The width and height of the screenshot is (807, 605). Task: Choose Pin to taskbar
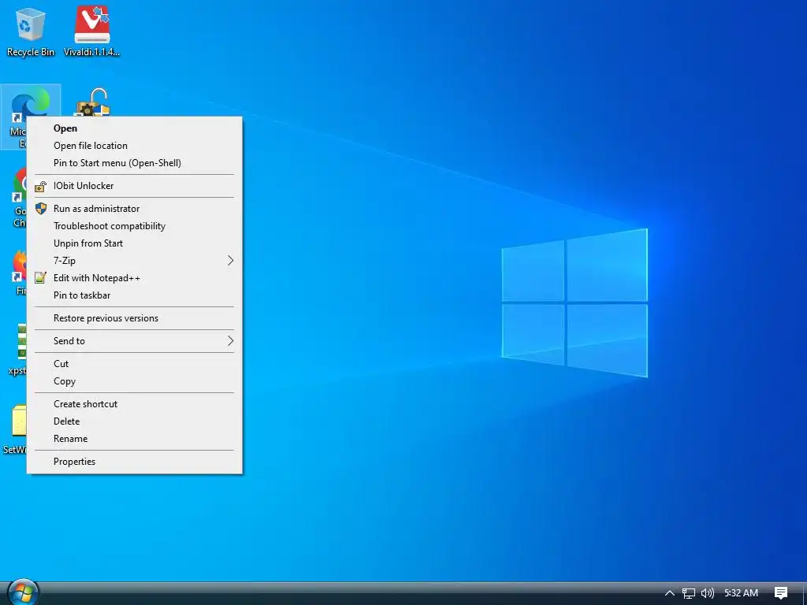[x=134, y=295]
